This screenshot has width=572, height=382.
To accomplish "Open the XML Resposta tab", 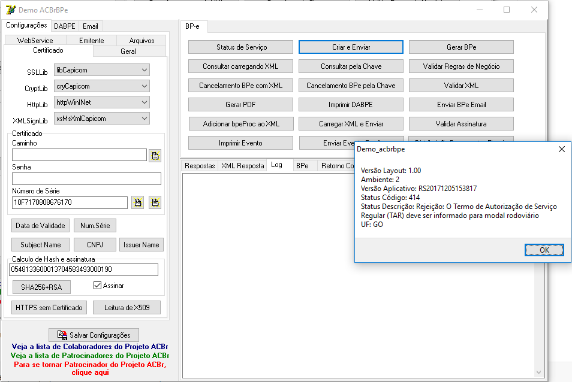I will (x=243, y=166).
